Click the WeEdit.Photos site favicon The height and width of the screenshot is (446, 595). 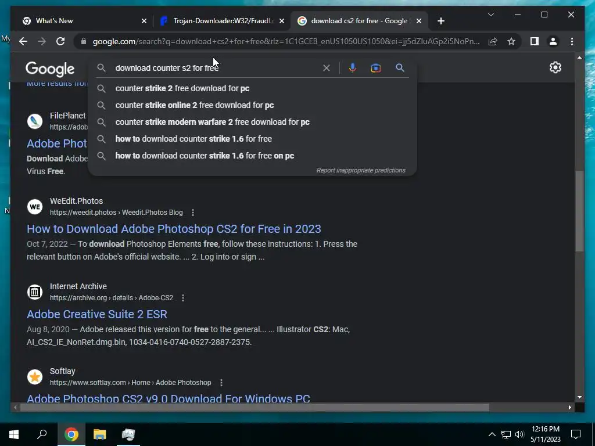pos(35,207)
